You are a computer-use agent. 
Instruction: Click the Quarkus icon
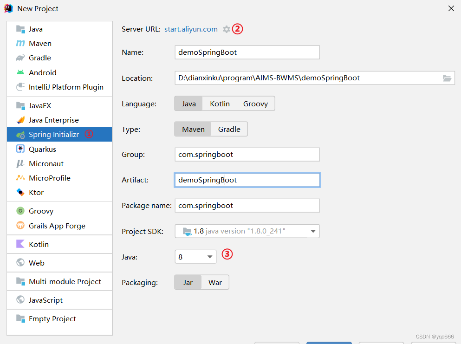20,149
